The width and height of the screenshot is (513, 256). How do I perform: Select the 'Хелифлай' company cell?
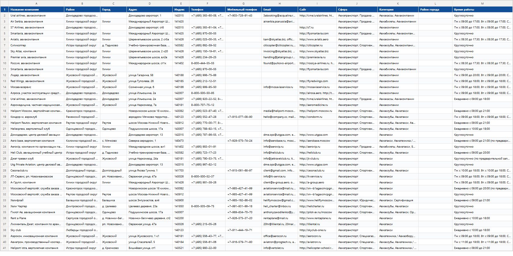[36, 200]
